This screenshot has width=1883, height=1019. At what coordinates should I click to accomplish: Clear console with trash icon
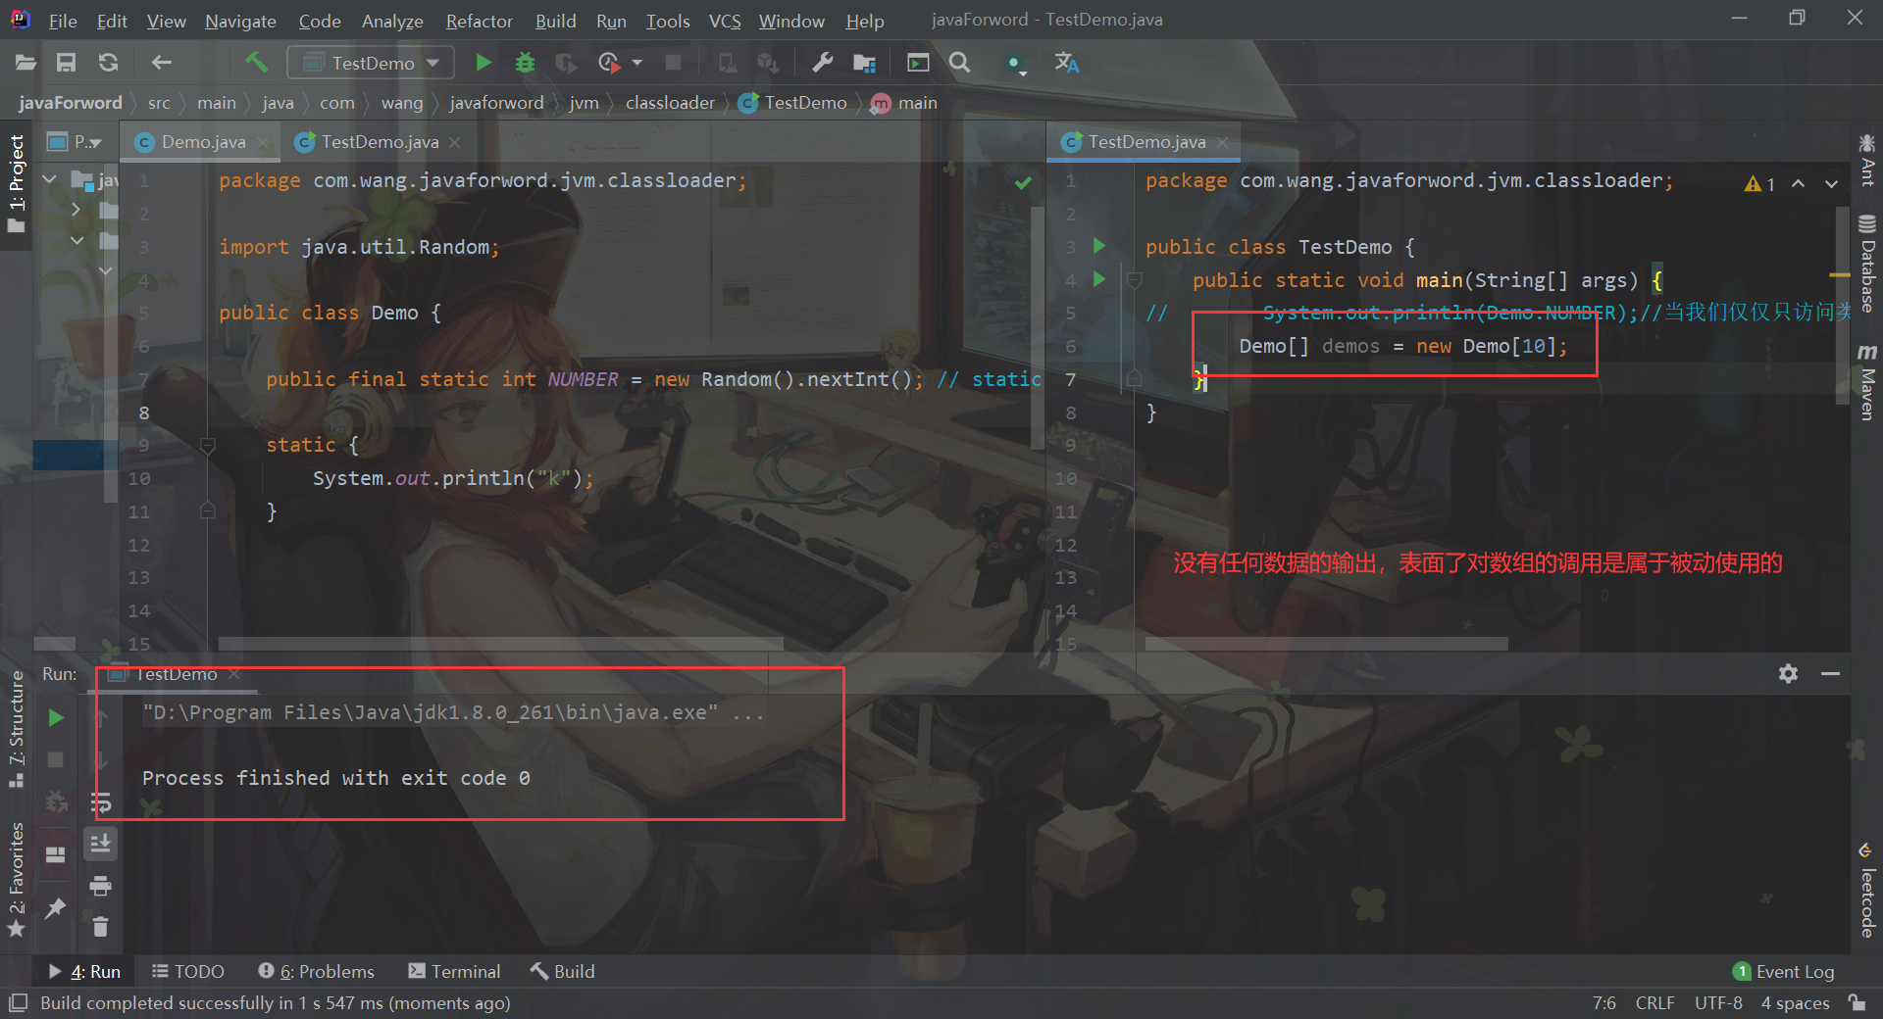point(100,926)
